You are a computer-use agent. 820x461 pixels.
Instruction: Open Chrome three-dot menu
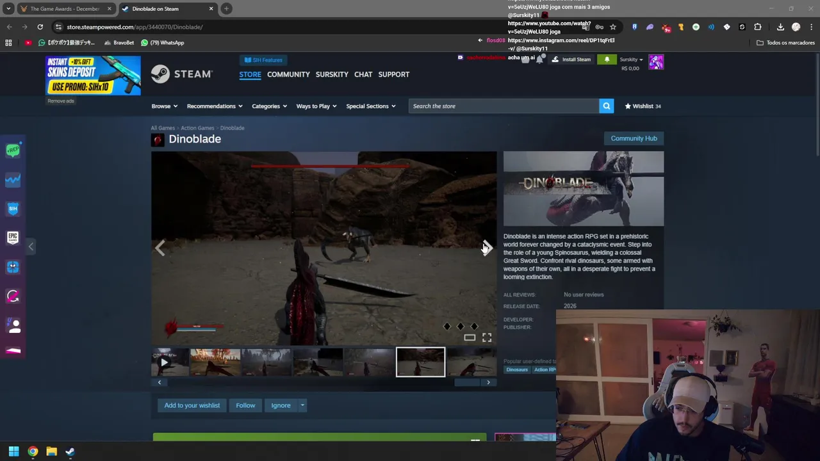point(812,27)
